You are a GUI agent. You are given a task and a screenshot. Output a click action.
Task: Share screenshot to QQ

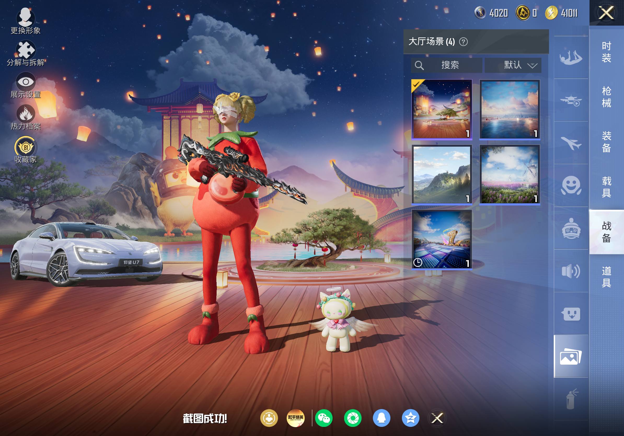(x=382, y=418)
